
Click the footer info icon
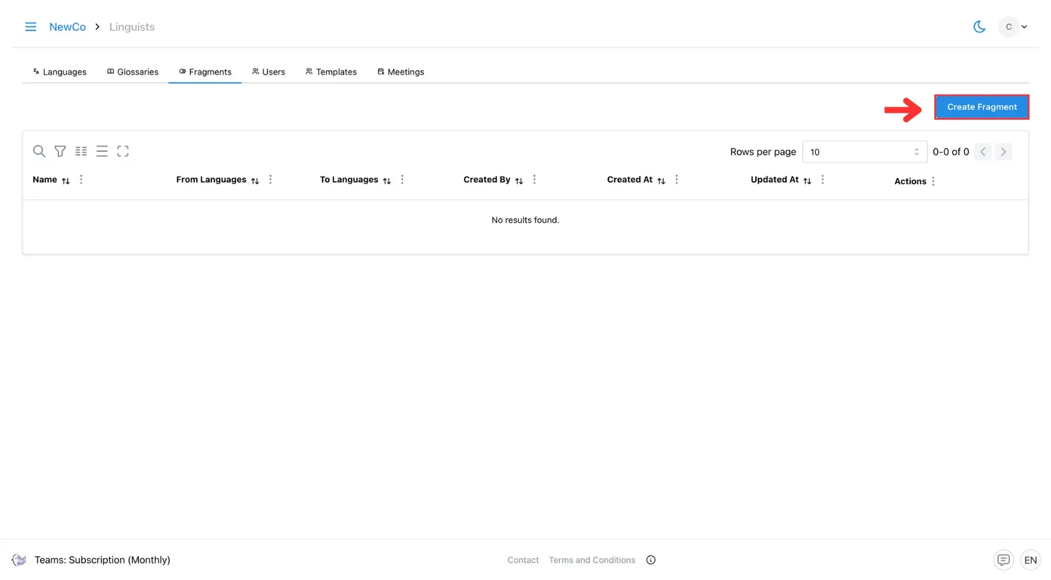[651, 560]
